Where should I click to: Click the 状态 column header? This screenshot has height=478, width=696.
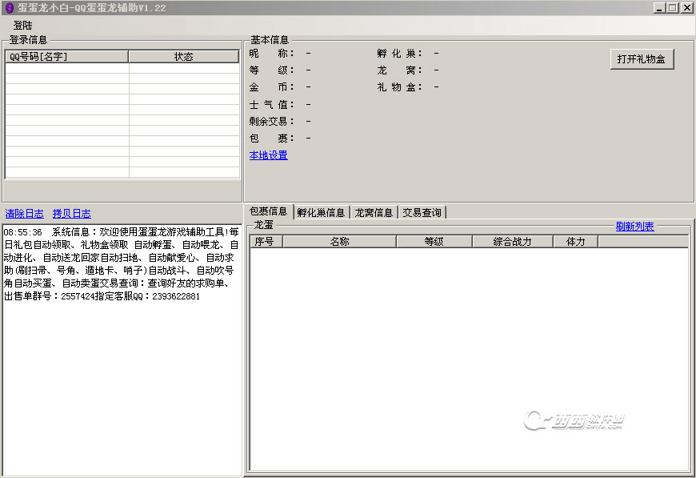[184, 56]
